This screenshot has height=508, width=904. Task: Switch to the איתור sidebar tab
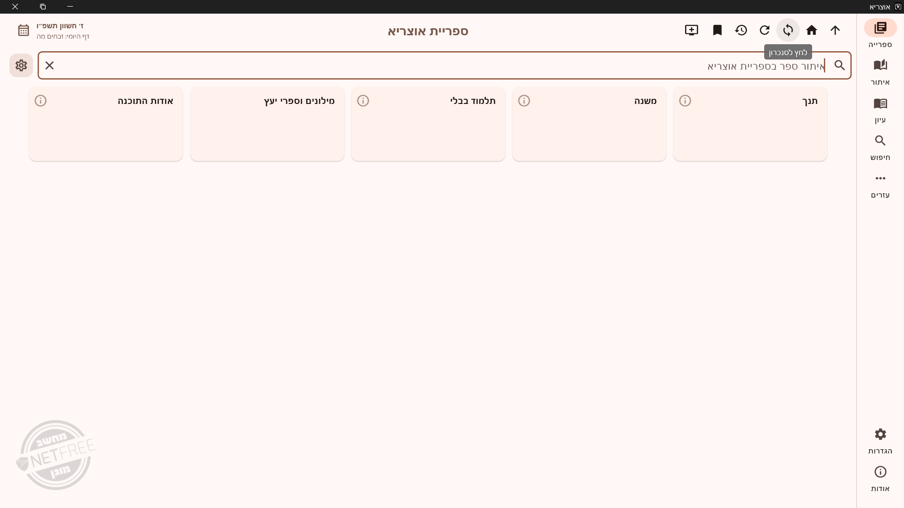point(880,72)
